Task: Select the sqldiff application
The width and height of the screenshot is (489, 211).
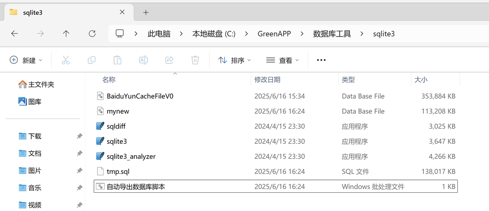Action: 275,126
